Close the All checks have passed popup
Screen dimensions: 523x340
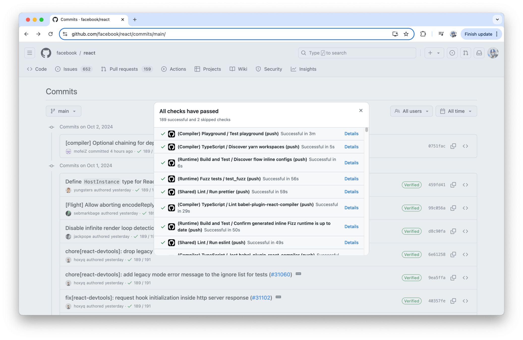(x=361, y=111)
